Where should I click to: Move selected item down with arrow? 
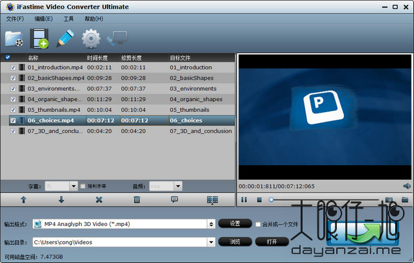(x=62, y=200)
